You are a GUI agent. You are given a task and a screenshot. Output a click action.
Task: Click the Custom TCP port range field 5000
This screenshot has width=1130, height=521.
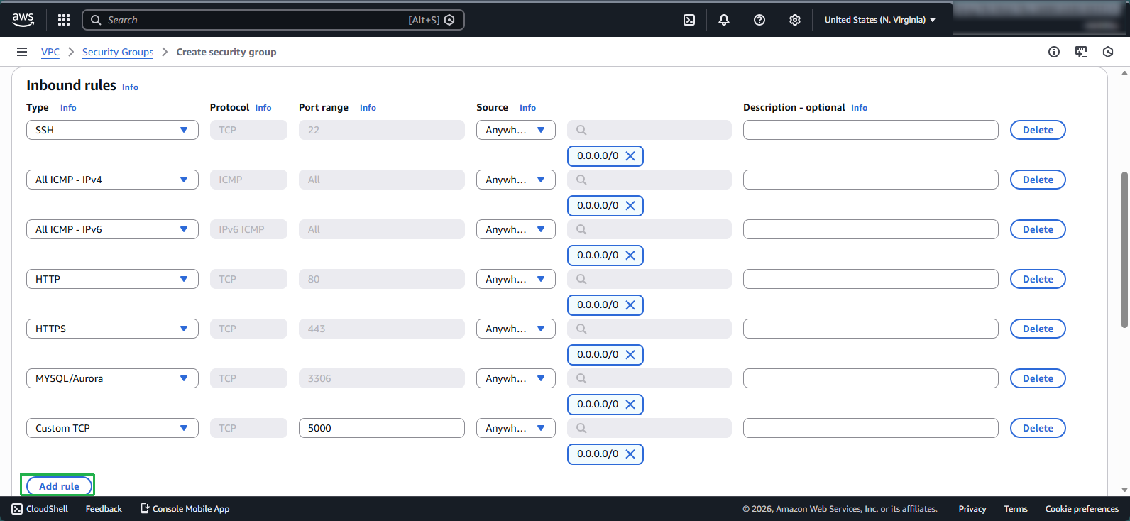pos(382,428)
